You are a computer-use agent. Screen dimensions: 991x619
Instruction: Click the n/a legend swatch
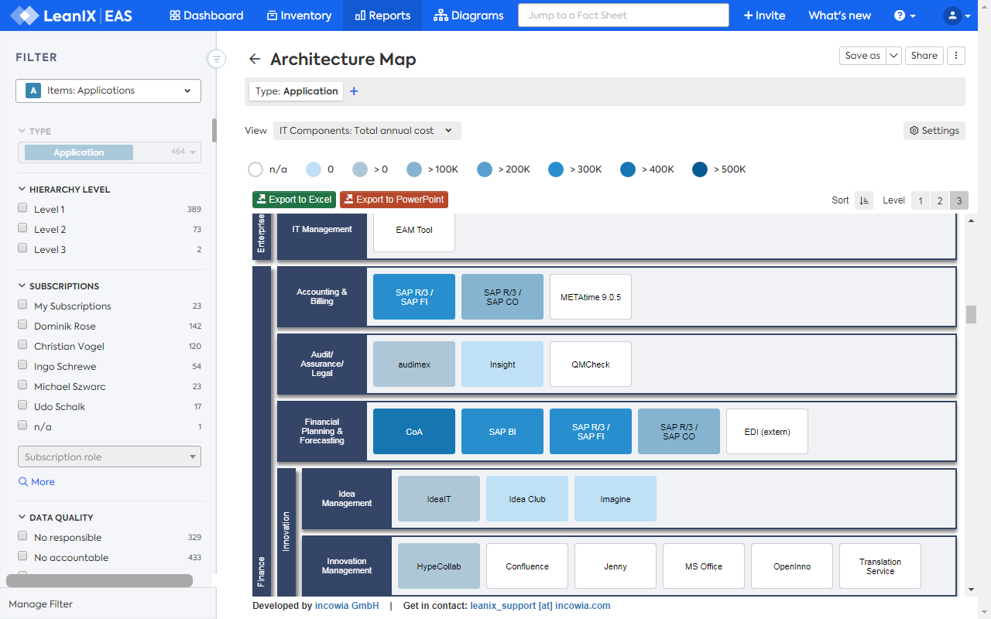click(x=255, y=169)
